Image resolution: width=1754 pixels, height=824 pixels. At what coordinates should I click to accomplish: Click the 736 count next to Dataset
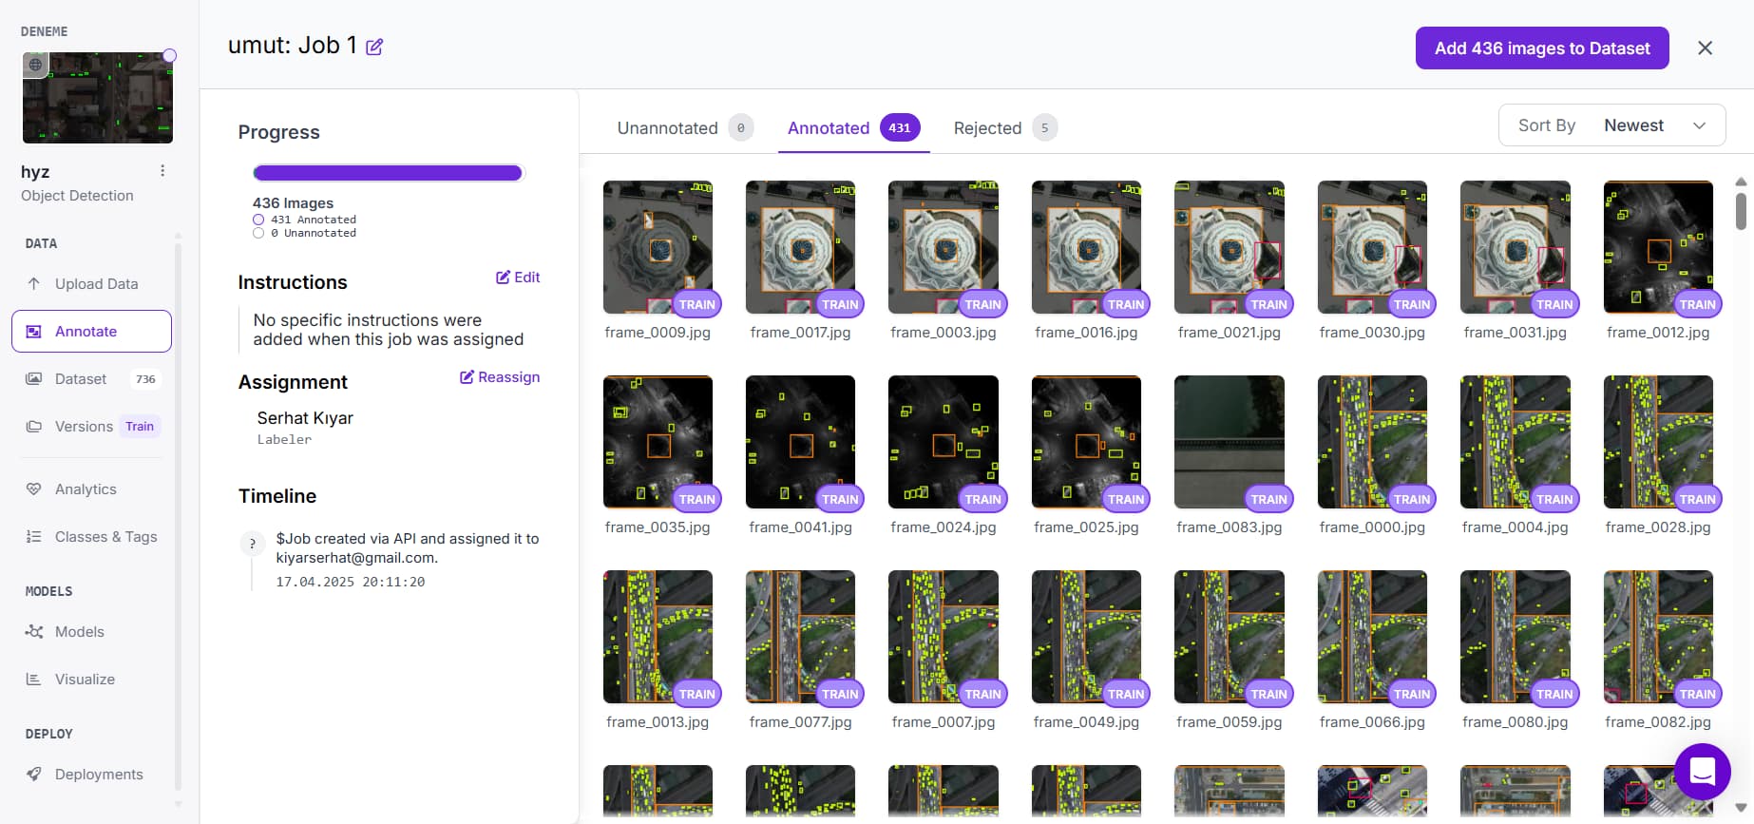(145, 379)
